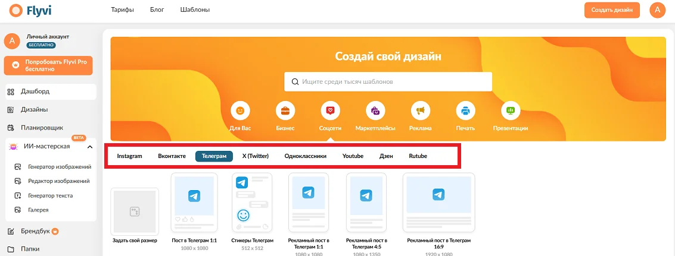This screenshot has width=675, height=256.
Task: Select the Для Вас category icon
Action: tap(240, 111)
